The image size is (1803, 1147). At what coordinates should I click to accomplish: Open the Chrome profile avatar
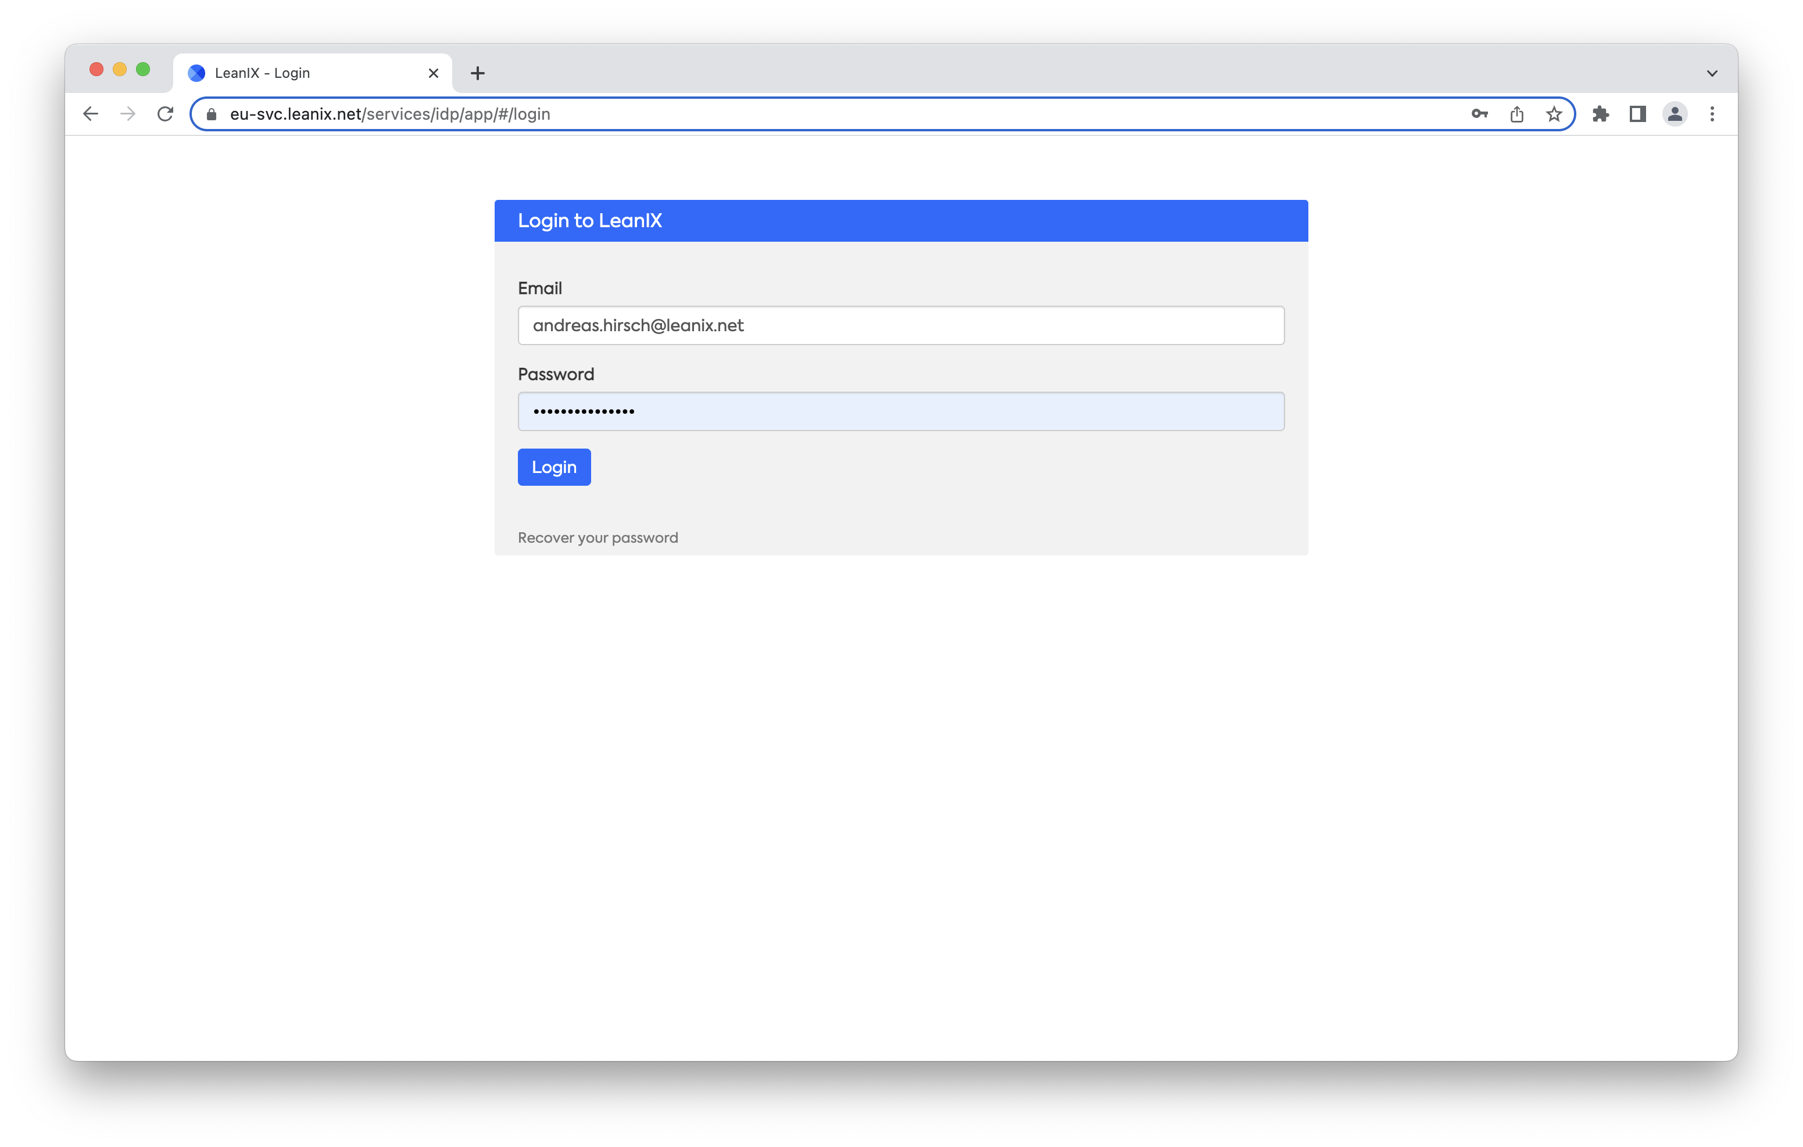(1675, 114)
